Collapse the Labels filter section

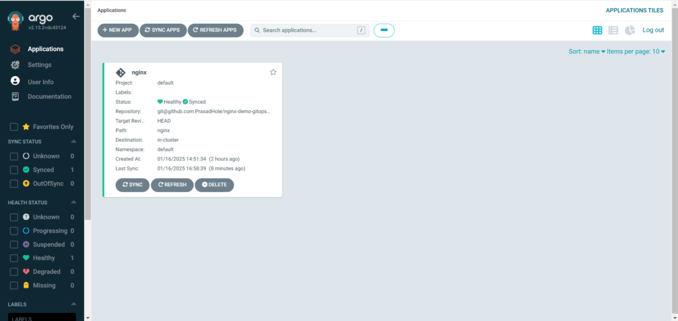tap(73, 304)
